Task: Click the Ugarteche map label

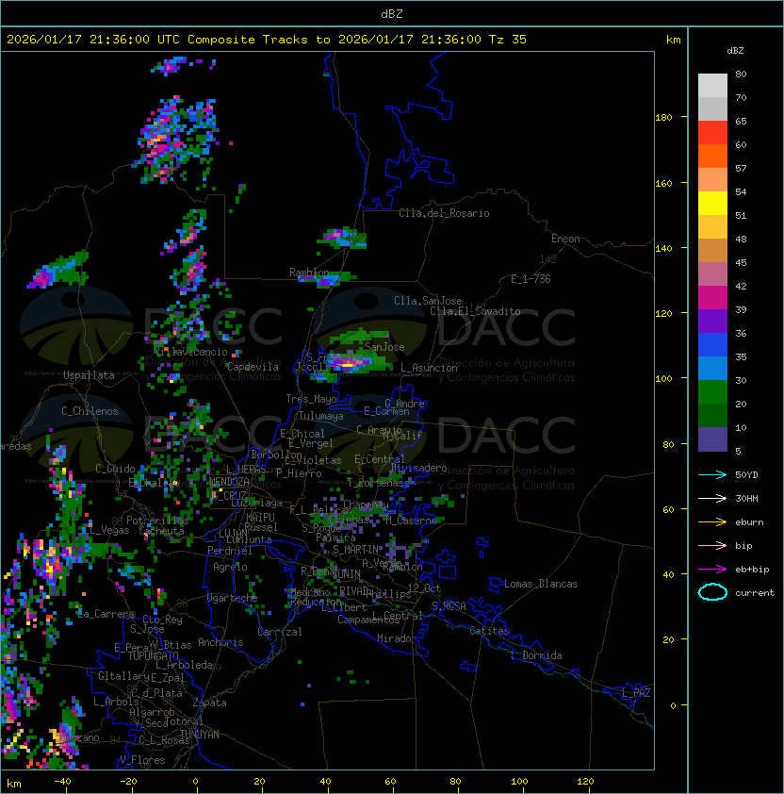Action: point(233,598)
